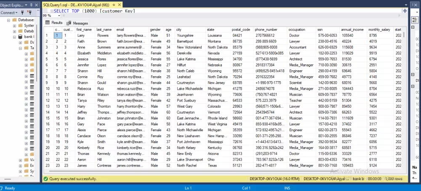Screen dimensions: 421x191
Task: Click 'Query executed successfully.' status text
Action: (x=73, y=179)
